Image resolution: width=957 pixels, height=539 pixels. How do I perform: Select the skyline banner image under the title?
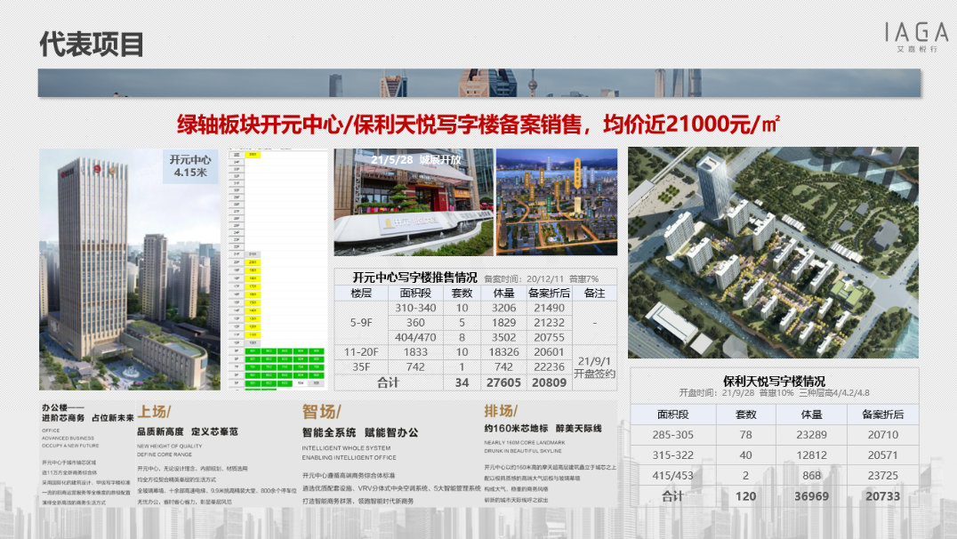[x=479, y=83]
